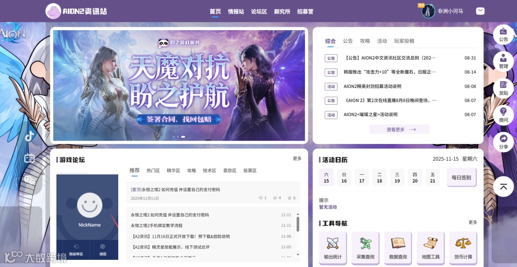Image resolution: width=517 pixels, height=267 pixels.
Task: Select the 活动 news tab
Action: pos(382,41)
